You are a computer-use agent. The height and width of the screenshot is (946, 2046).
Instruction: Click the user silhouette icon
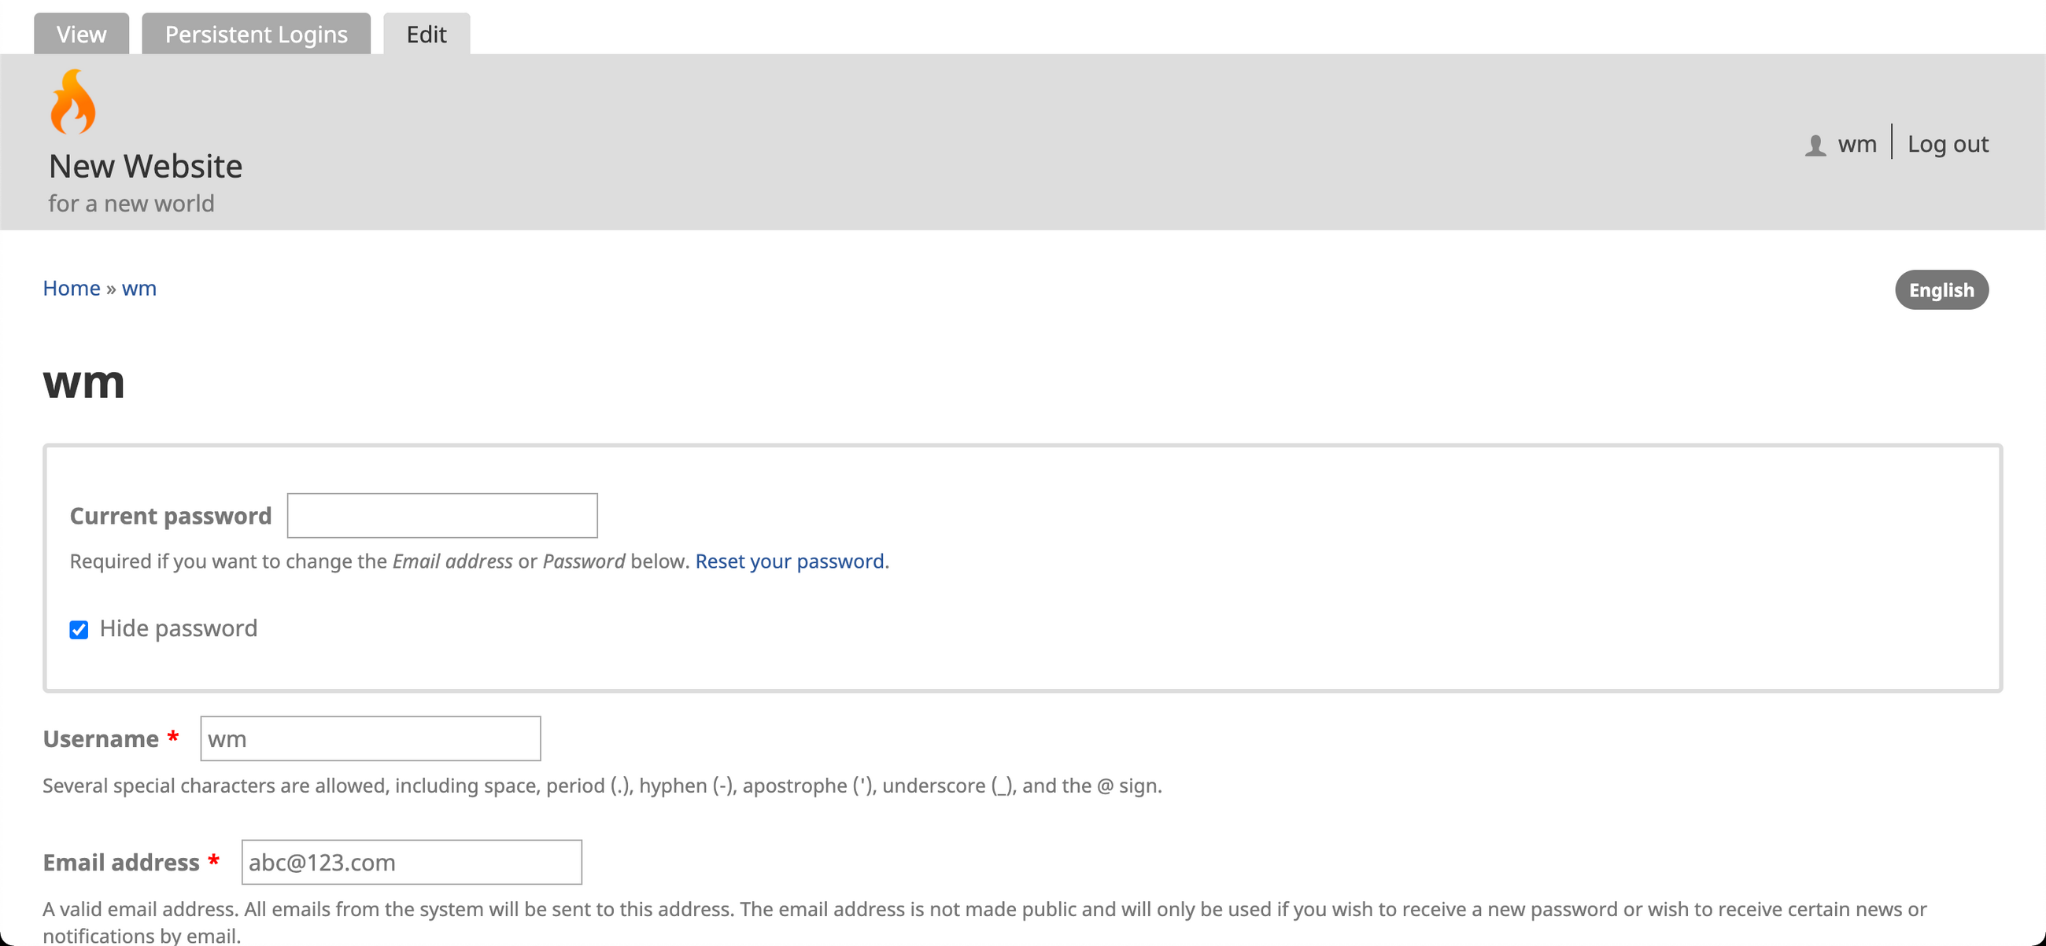tap(1815, 145)
